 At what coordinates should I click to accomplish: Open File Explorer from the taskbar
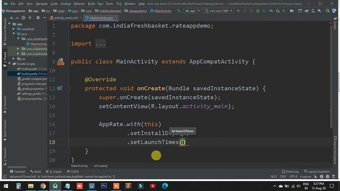point(31,186)
